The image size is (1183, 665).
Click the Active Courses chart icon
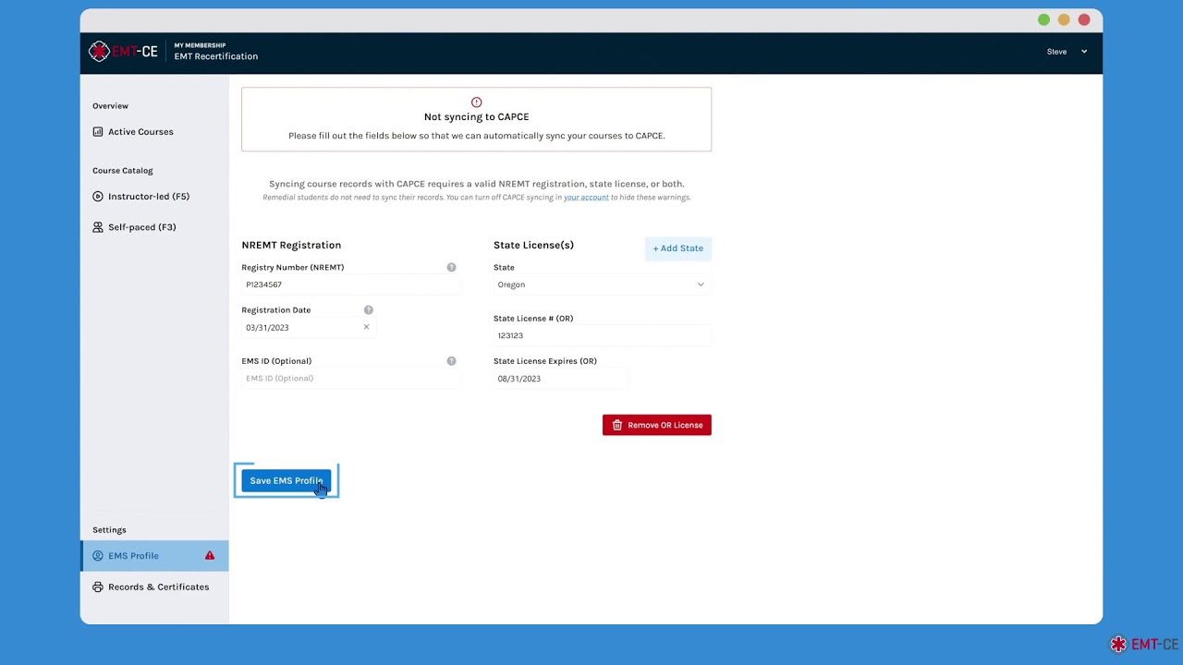point(98,132)
